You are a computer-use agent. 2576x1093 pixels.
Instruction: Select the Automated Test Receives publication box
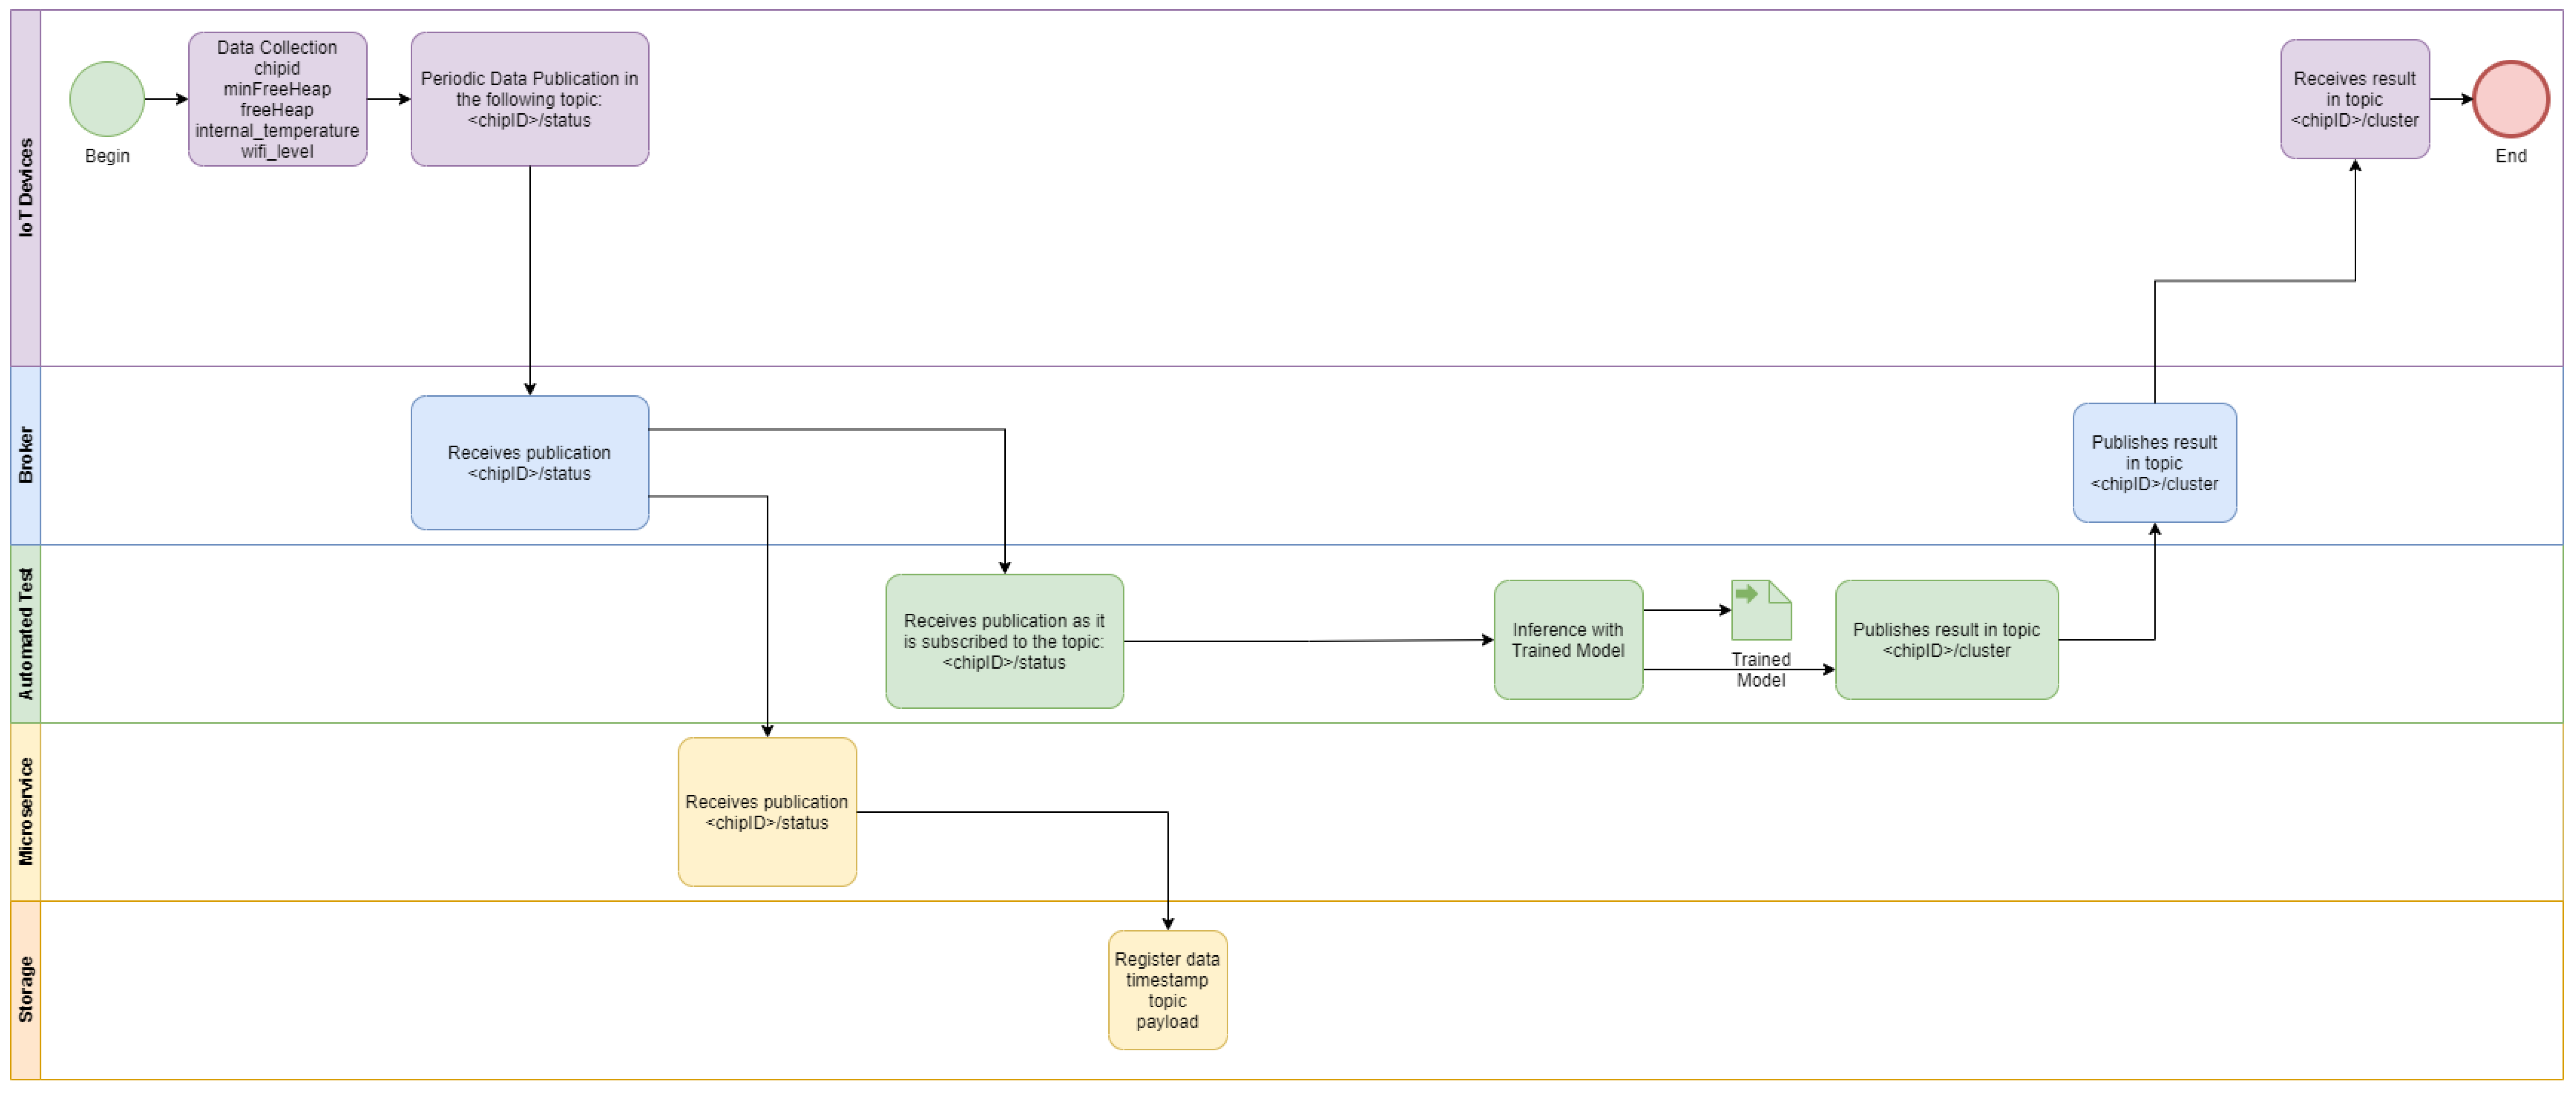click(x=1004, y=641)
